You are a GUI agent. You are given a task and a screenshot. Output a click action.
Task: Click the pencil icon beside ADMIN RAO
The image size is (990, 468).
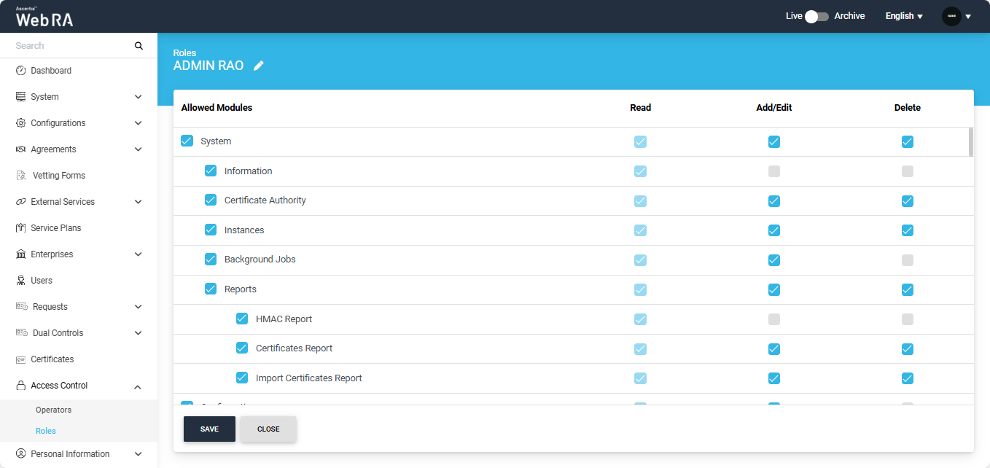[259, 66]
